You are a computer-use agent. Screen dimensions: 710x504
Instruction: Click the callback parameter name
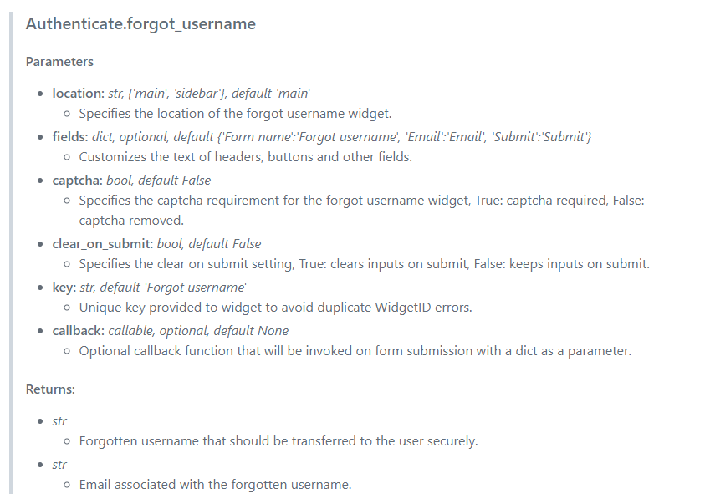(x=78, y=331)
